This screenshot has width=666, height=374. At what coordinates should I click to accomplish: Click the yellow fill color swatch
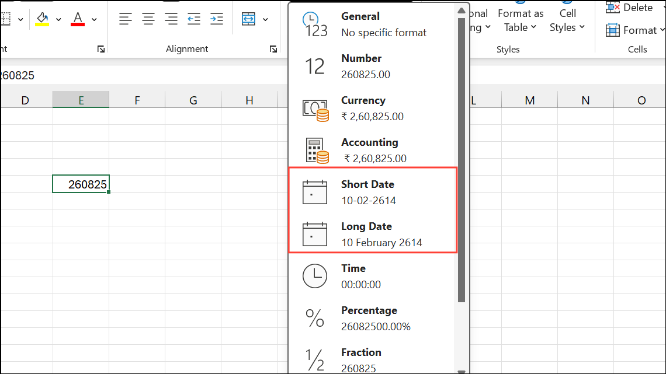(42, 25)
